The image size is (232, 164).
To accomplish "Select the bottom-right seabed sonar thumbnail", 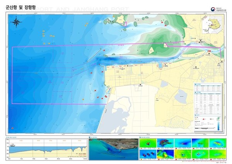I will 217,155.
